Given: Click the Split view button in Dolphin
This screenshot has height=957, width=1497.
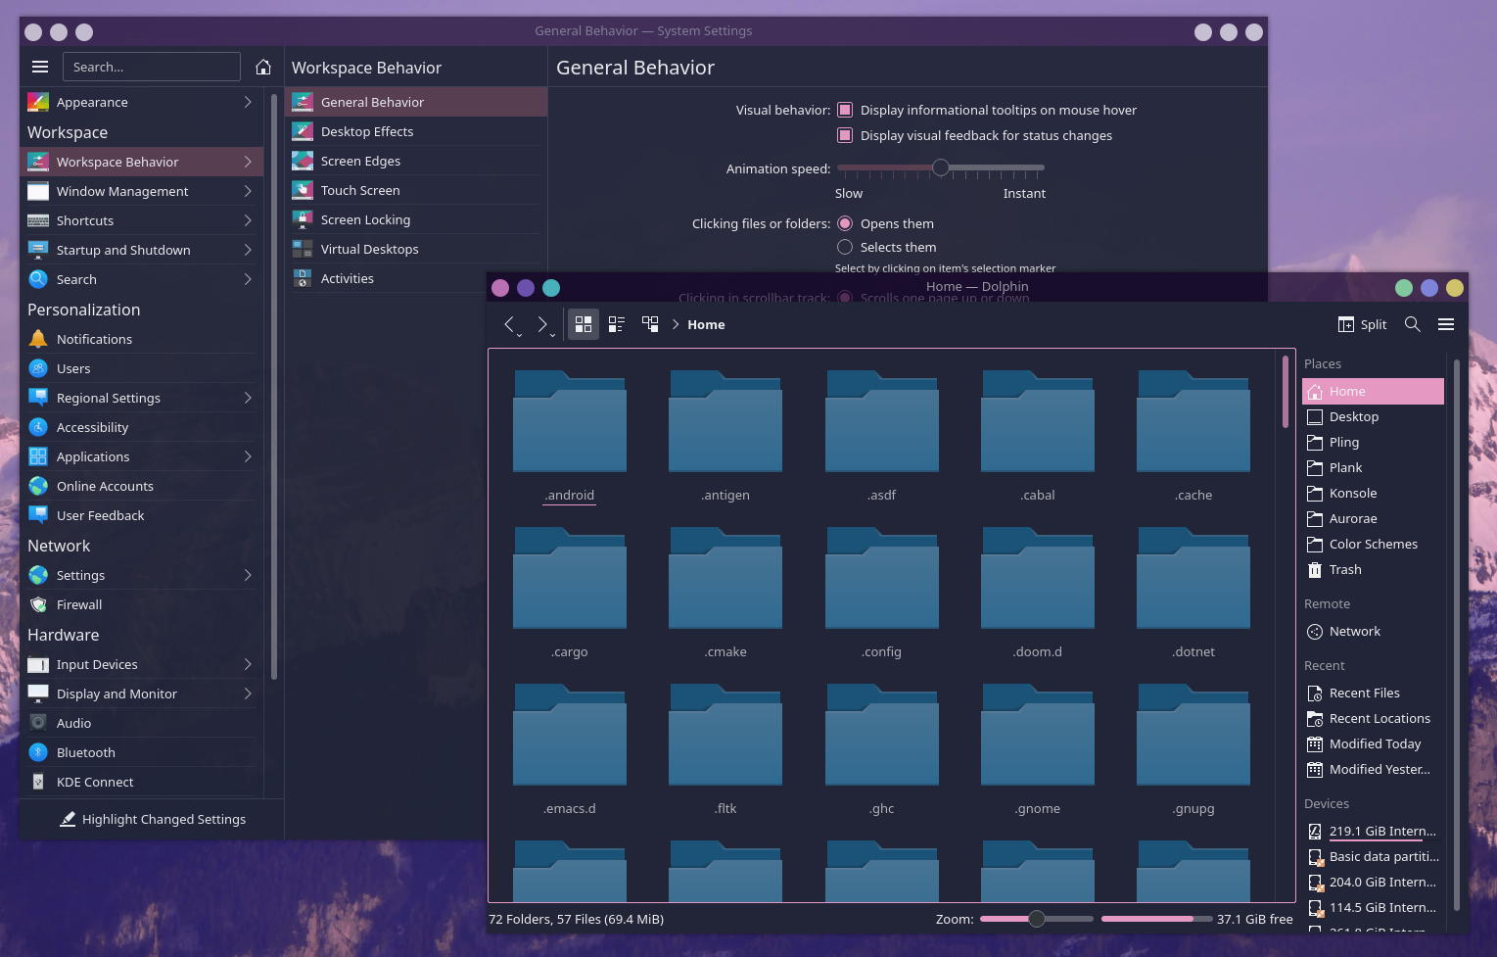Looking at the screenshot, I should point(1362,324).
